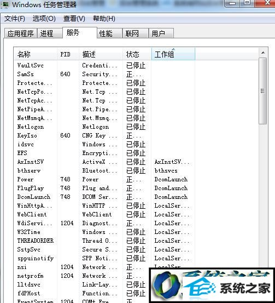275x303 pixels.
Task: Select the WebClient service name
Action: (32, 214)
